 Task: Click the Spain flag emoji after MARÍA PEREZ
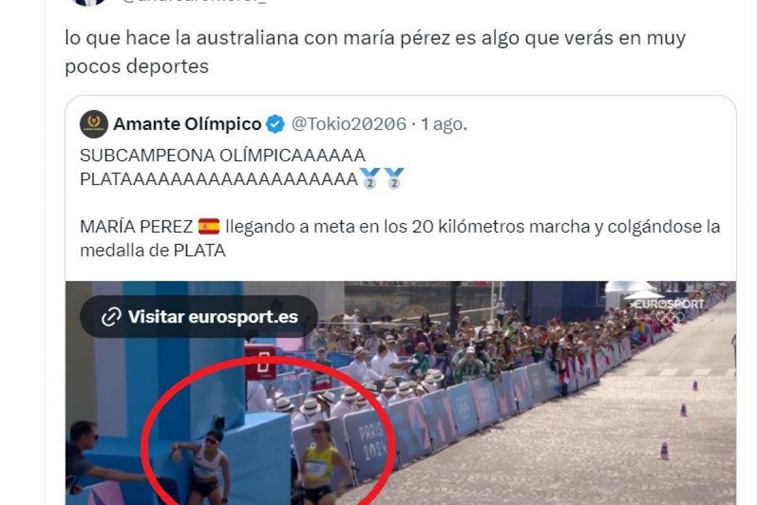[x=209, y=226]
